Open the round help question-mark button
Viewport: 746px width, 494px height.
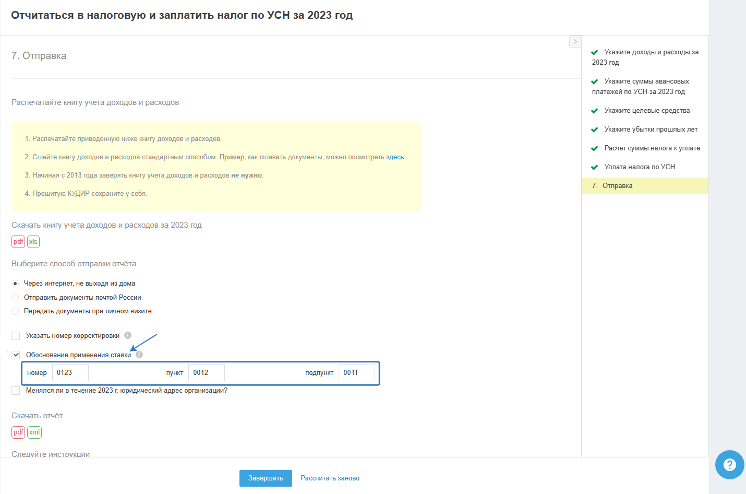[729, 465]
